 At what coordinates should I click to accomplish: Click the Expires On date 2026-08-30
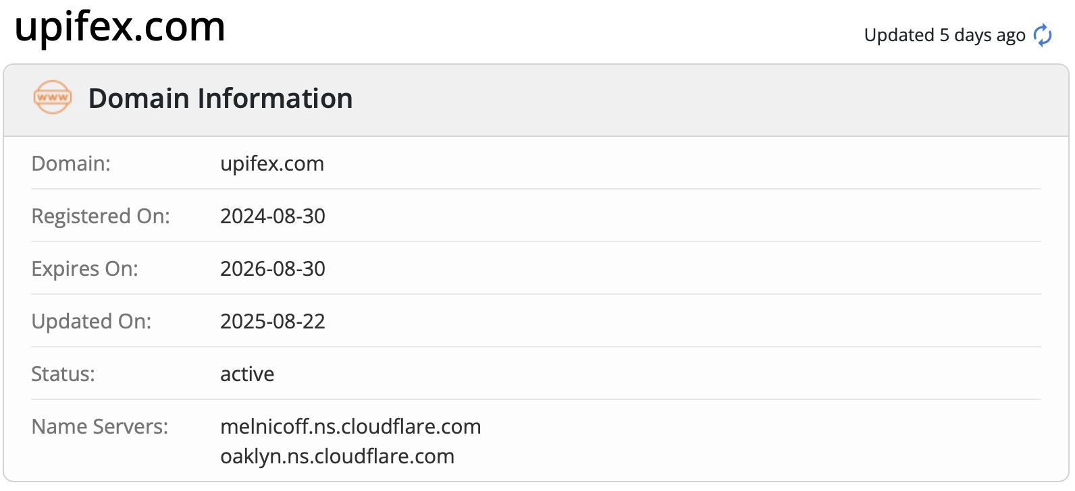pyautogui.click(x=273, y=268)
